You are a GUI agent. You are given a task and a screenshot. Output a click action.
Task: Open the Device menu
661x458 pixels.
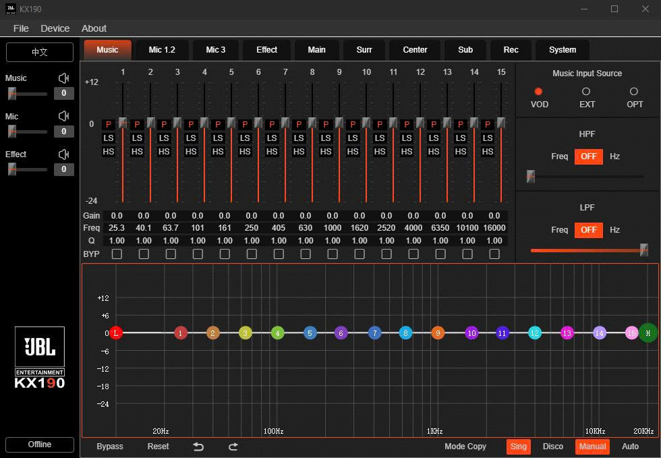pos(55,28)
